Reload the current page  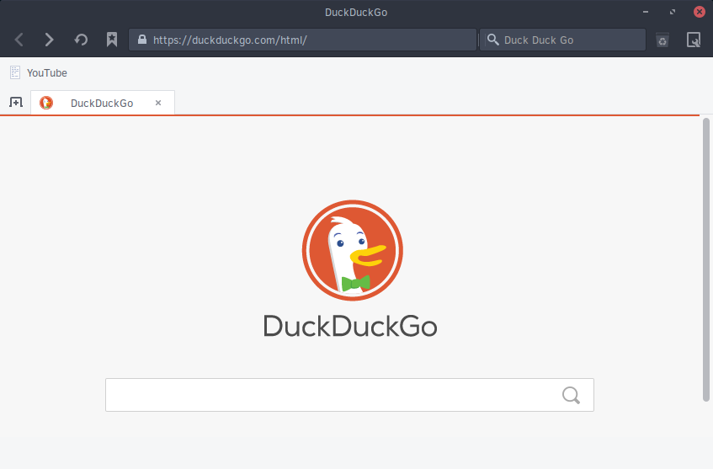[x=81, y=40]
